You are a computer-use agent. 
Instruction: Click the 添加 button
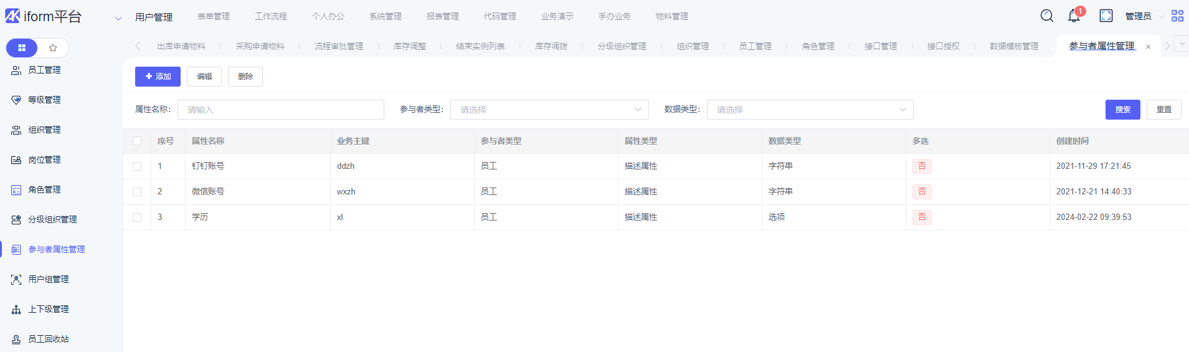coord(158,77)
